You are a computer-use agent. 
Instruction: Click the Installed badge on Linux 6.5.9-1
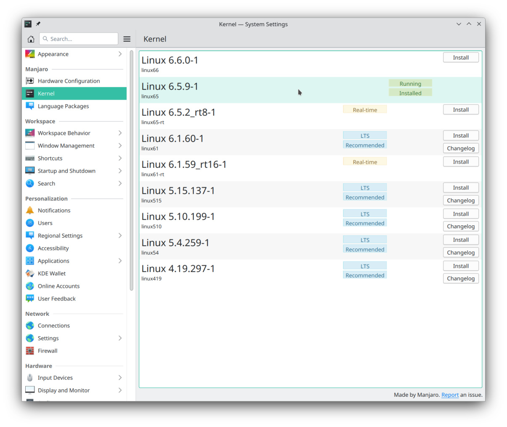410,93
